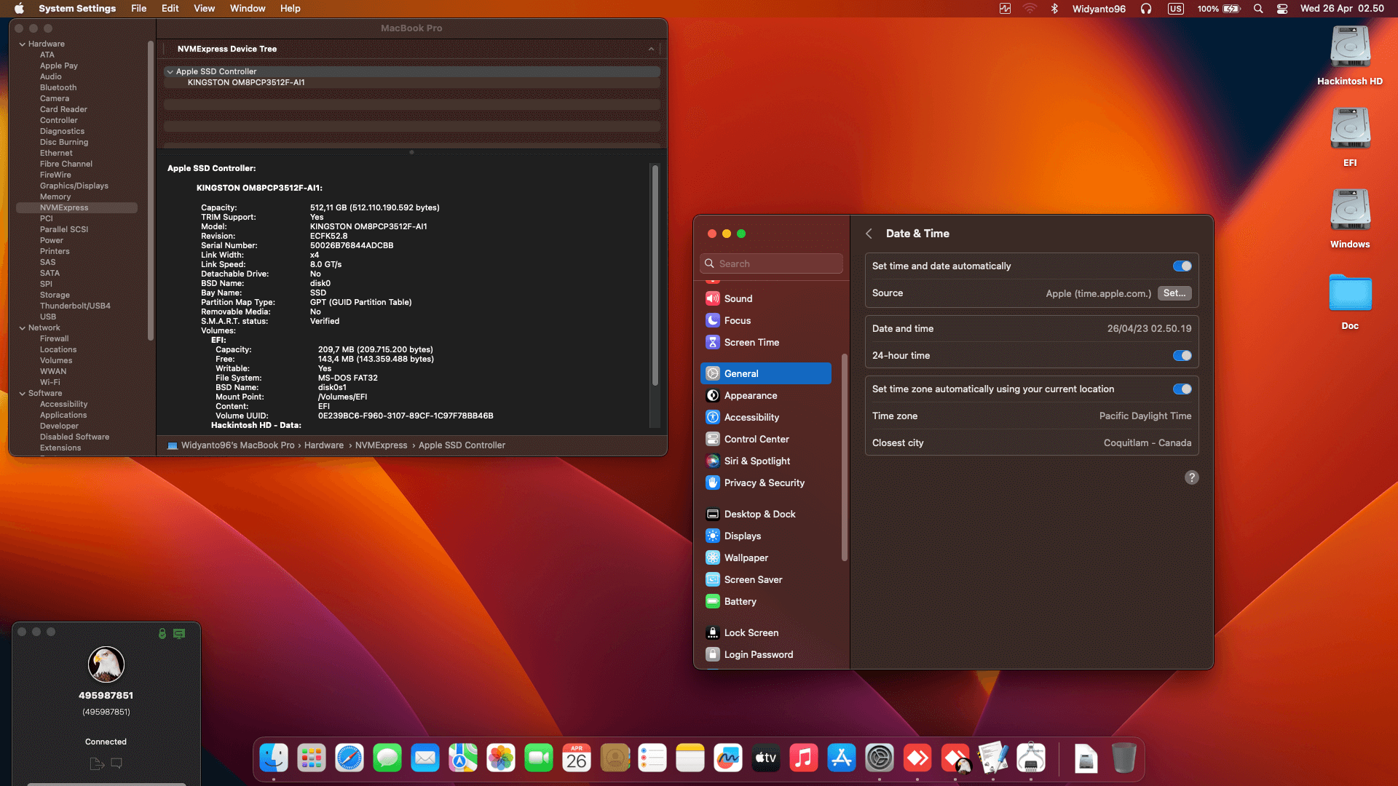Open Notes app in Dock
Image resolution: width=1398 pixels, height=786 pixels.
(x=690, y=758)
